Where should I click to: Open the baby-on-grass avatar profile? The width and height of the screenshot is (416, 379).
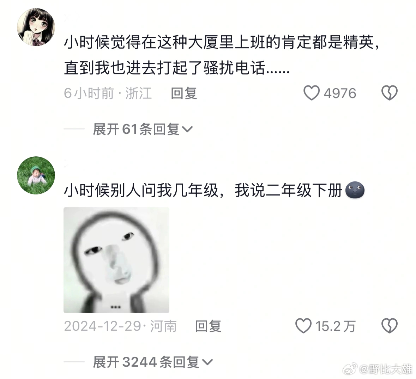pyautogui.click(x=36, y=175)
